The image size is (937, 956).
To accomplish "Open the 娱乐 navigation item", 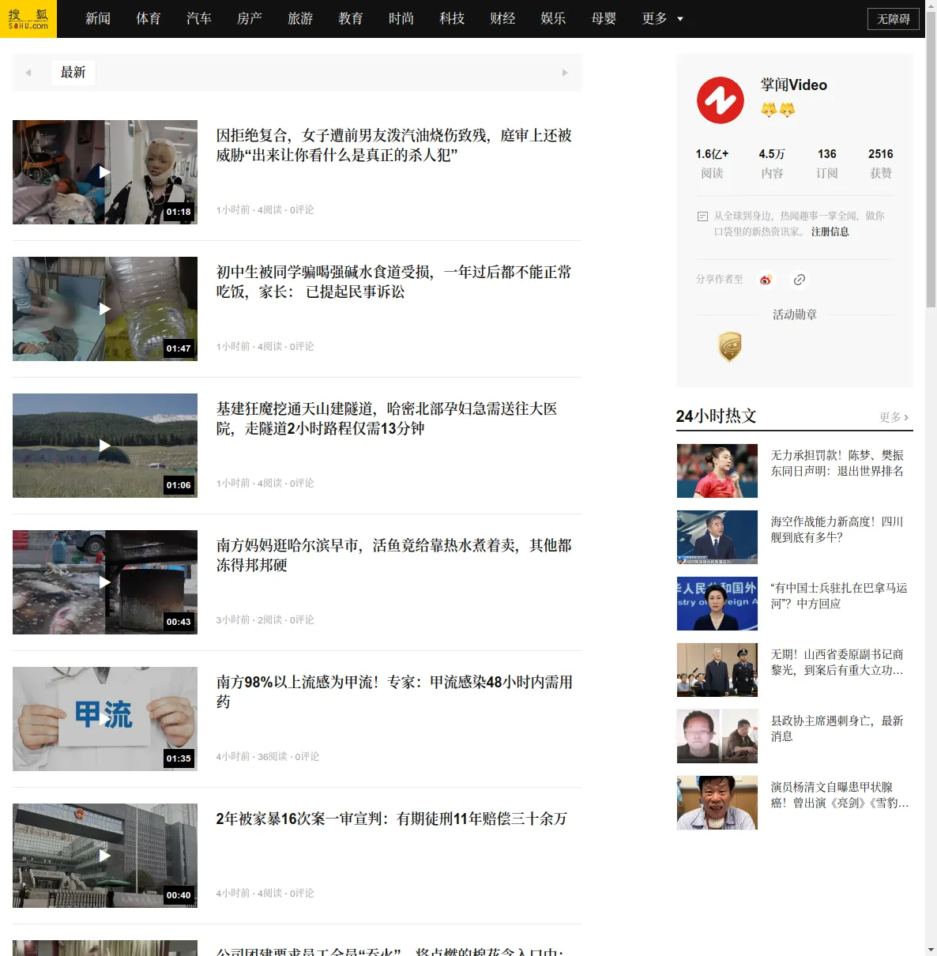I will click(x=553, y=18).
